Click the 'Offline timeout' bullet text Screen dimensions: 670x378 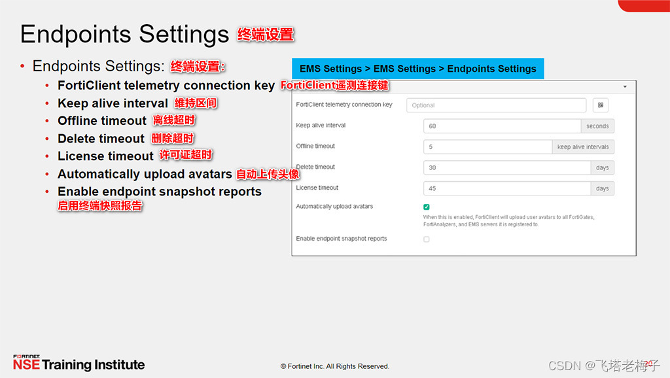102,121
